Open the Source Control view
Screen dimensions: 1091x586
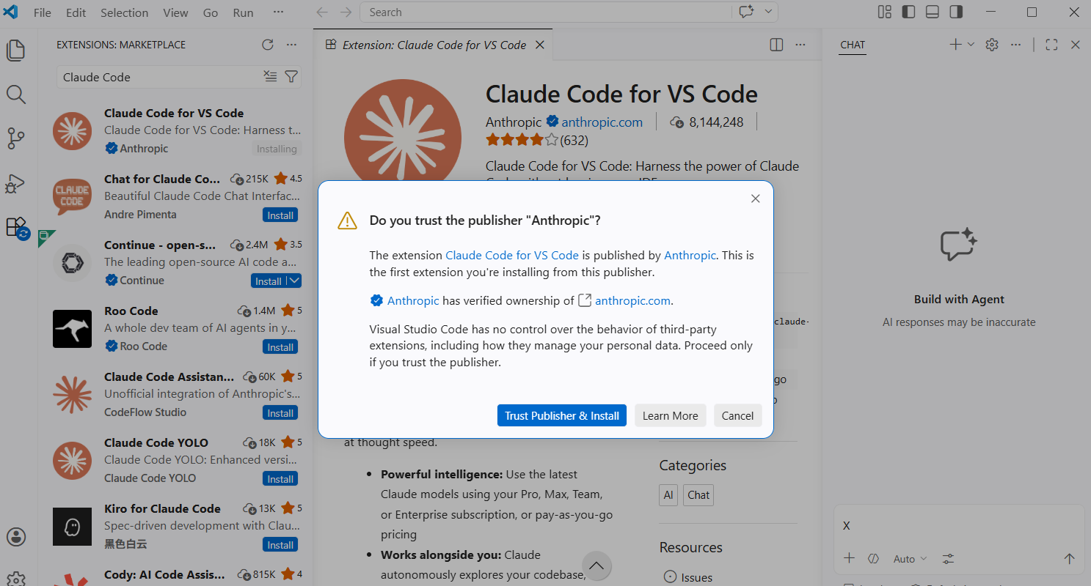point(16,138)
